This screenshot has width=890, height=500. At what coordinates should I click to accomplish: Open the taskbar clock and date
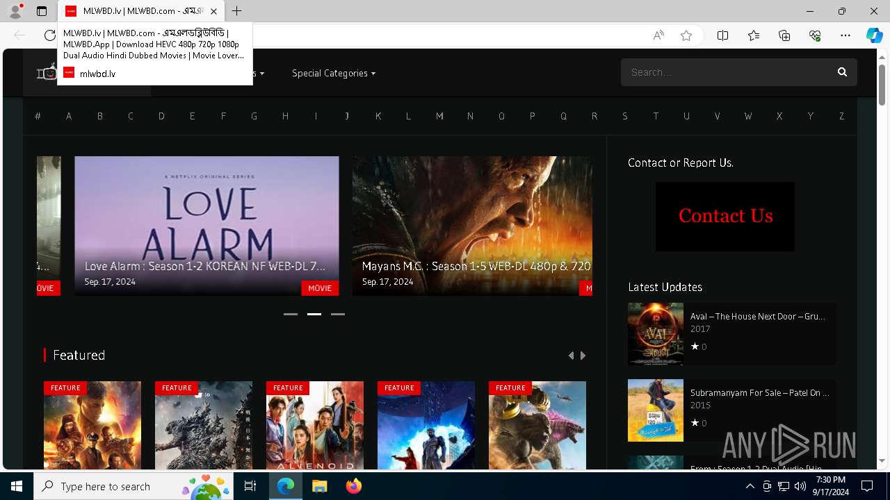pos(831,486)
